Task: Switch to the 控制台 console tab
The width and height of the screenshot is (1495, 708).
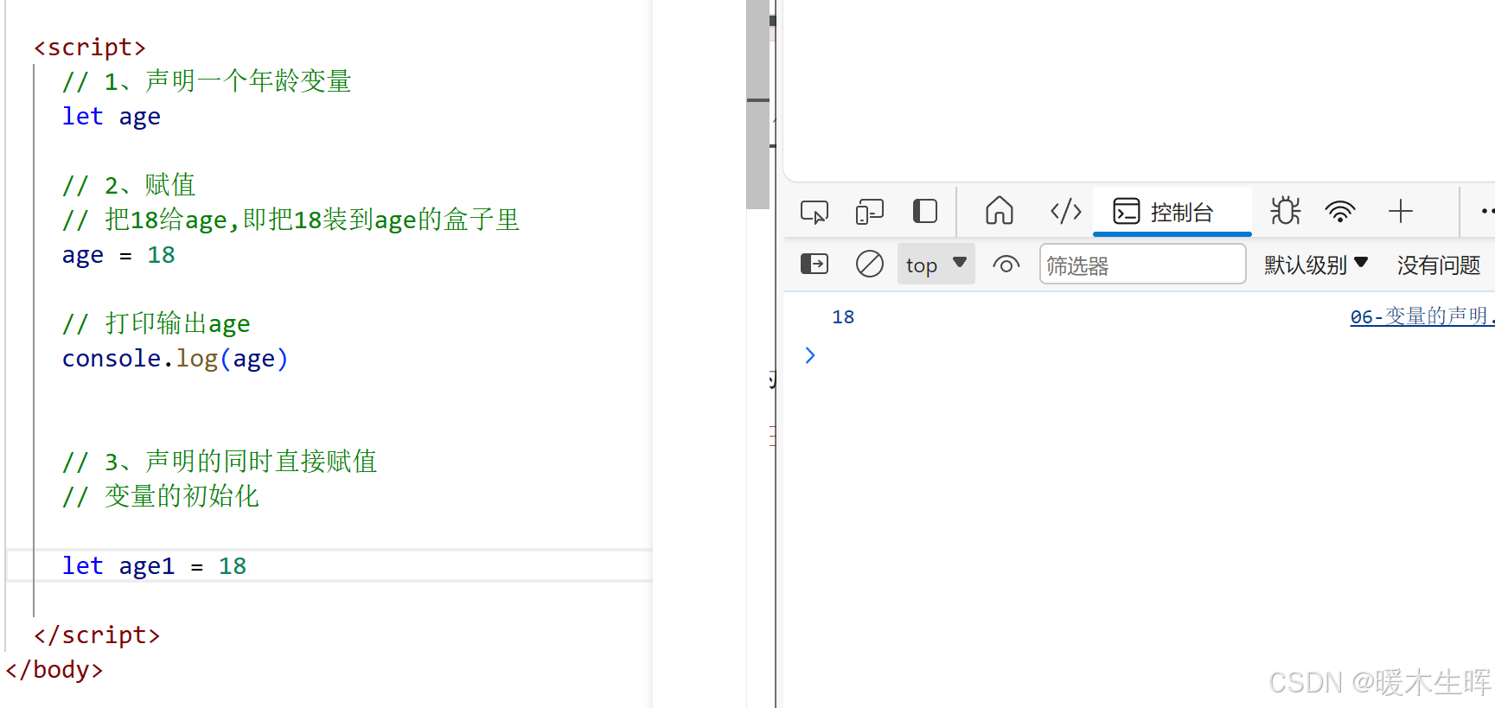Action: (1172, 212)
